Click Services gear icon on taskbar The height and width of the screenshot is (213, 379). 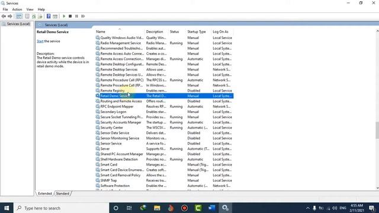[226, 208]
